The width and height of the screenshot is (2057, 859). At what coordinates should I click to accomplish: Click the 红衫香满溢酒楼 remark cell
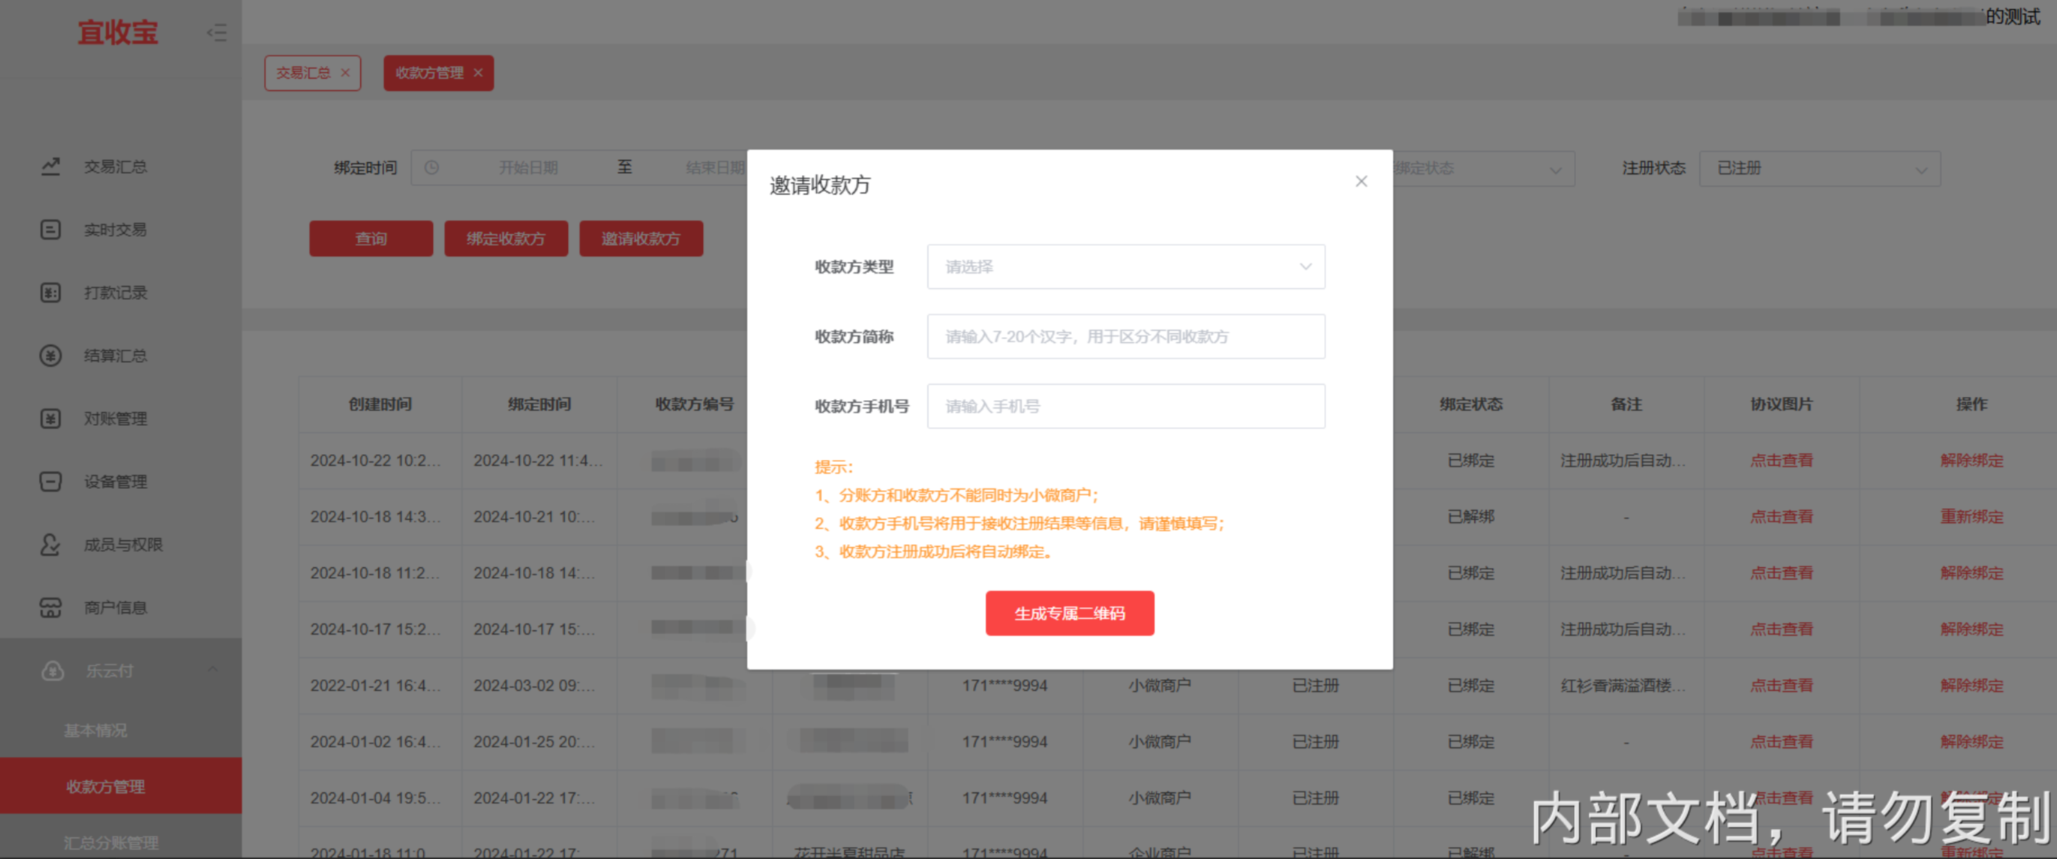(1623, 685)
